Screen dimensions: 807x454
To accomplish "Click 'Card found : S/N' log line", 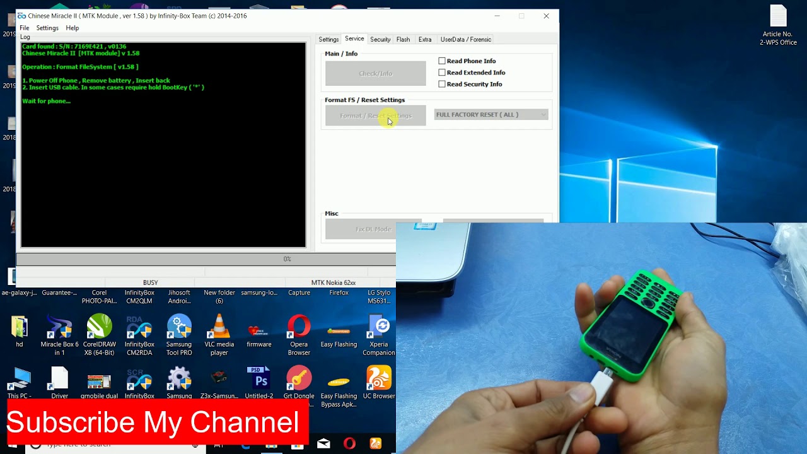I will [x=74, y=47].
